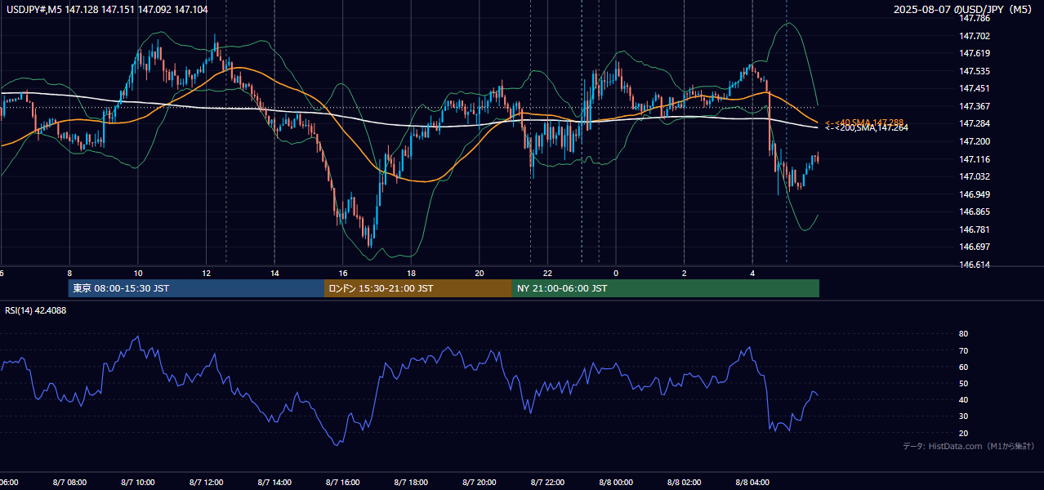The image size is (1044, 490).
Task: Click the 8/8 04:00 time label
Action: tap(752, 482)
